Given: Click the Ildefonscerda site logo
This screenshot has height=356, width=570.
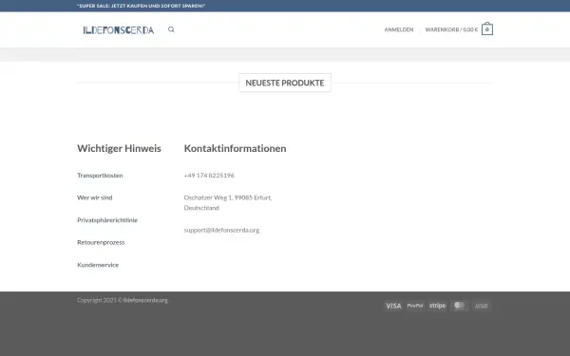Looking at the screenshot, I should (119, 29).
